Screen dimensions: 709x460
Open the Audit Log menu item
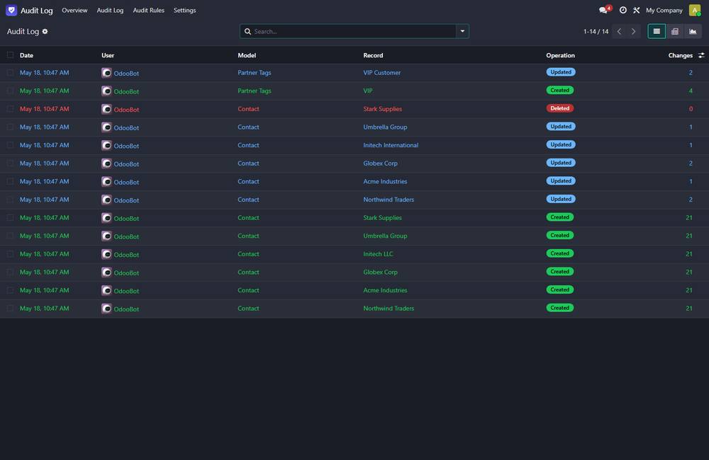pos(110,10)
